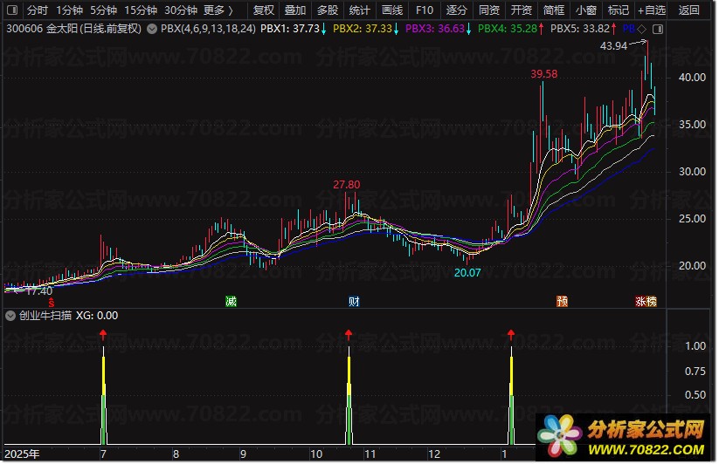Open the 分析家公式网 www.70822.com logo link
Viewport: 719px width, 464px height.
click(624, 437)
